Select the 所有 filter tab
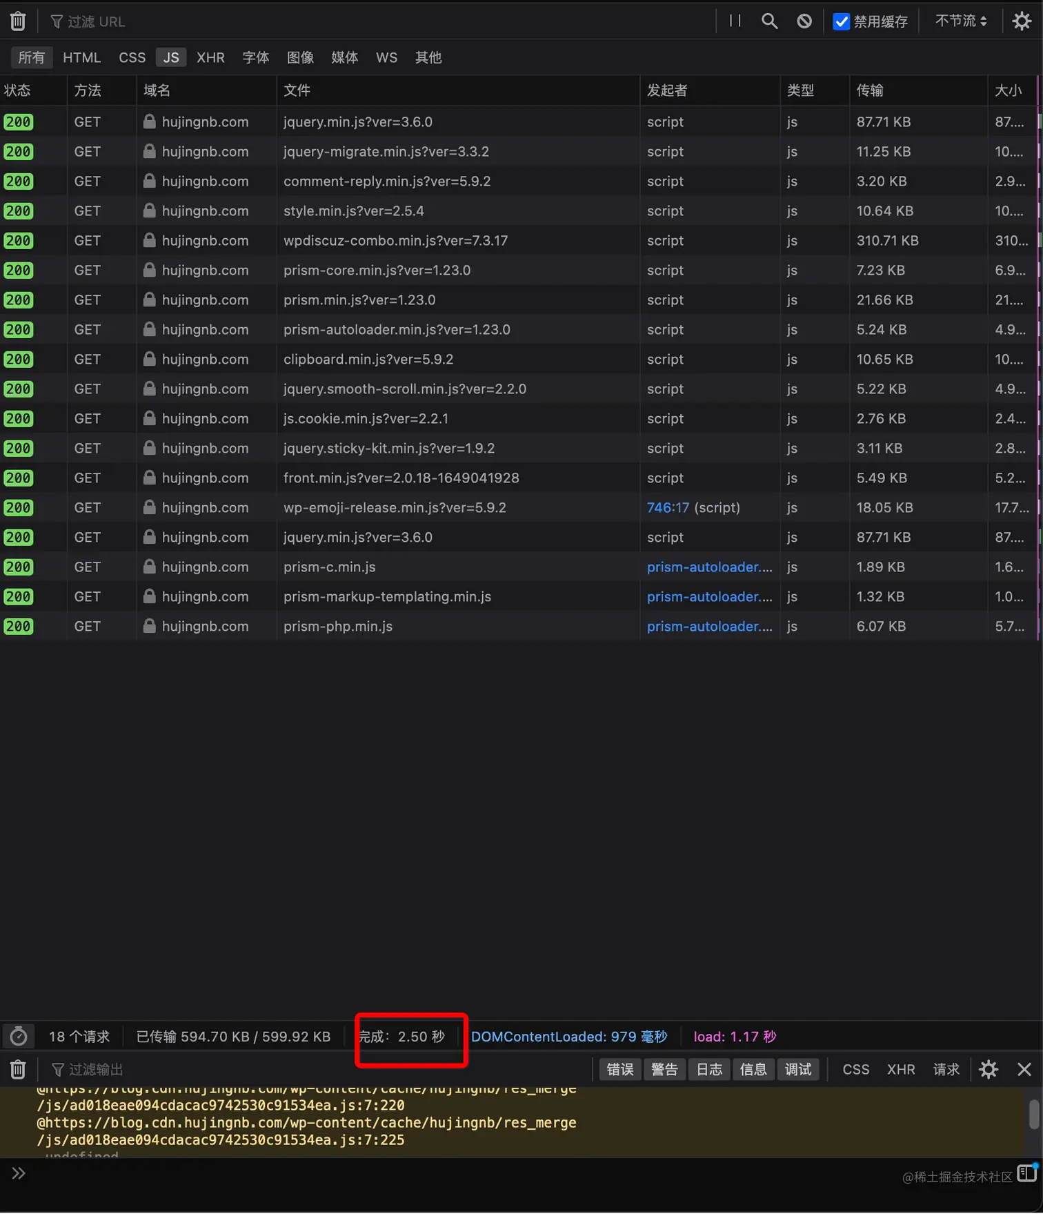The height and width of the screenshot is (1214, 1043). pos(31,57)
